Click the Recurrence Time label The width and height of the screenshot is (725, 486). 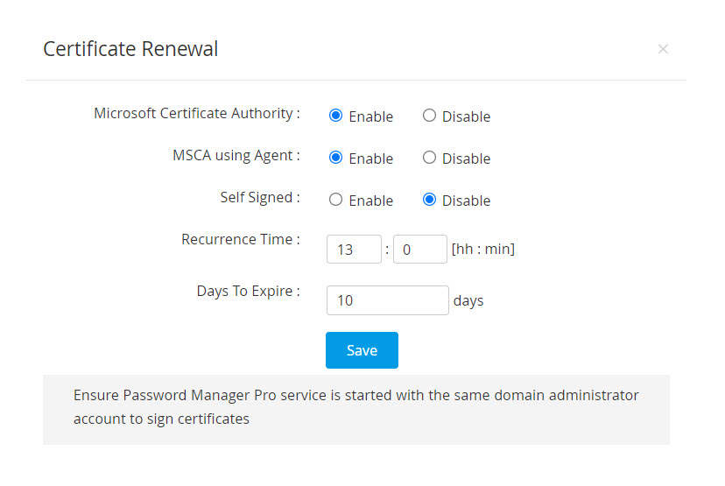pos(240,239)
